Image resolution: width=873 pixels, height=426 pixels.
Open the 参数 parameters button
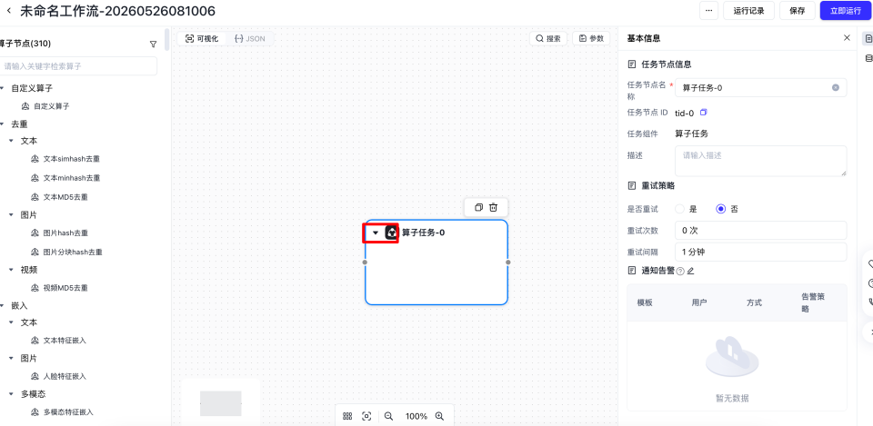591,38
